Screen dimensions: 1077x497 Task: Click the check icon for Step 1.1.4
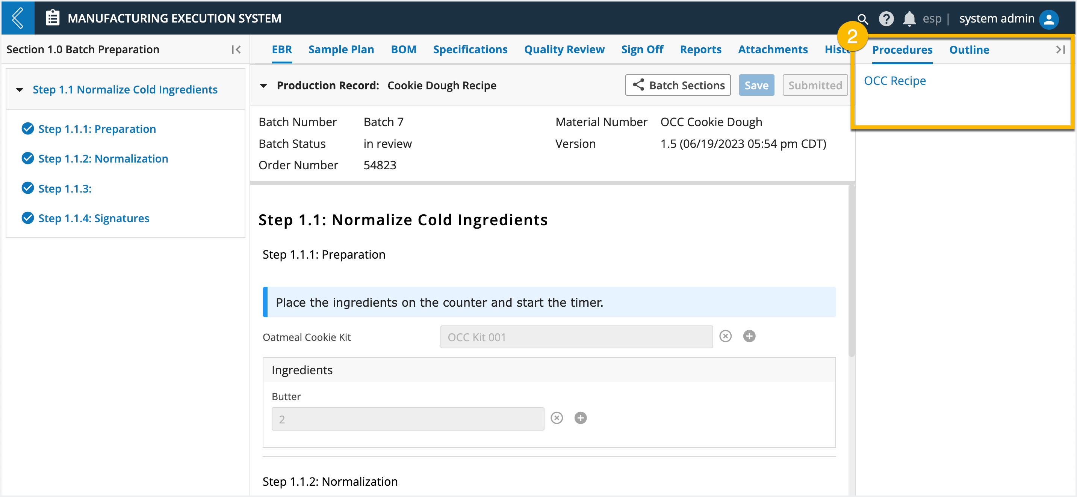[27, 218]
